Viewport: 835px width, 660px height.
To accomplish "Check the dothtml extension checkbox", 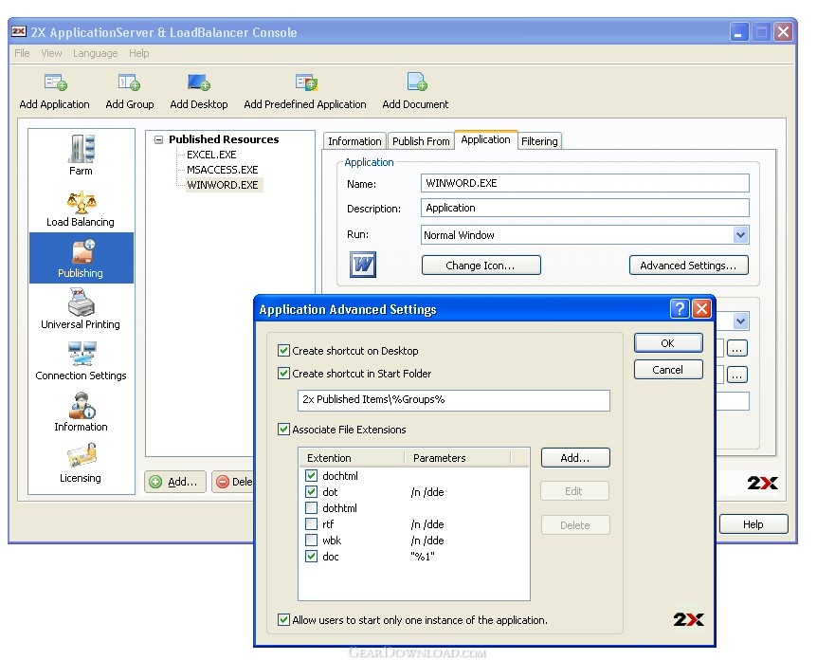I will (312, 507).
